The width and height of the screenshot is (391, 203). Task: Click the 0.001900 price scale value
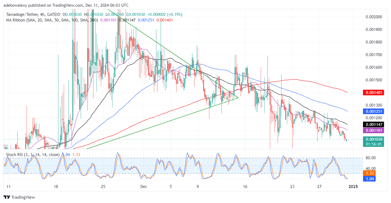click(374, 29)
